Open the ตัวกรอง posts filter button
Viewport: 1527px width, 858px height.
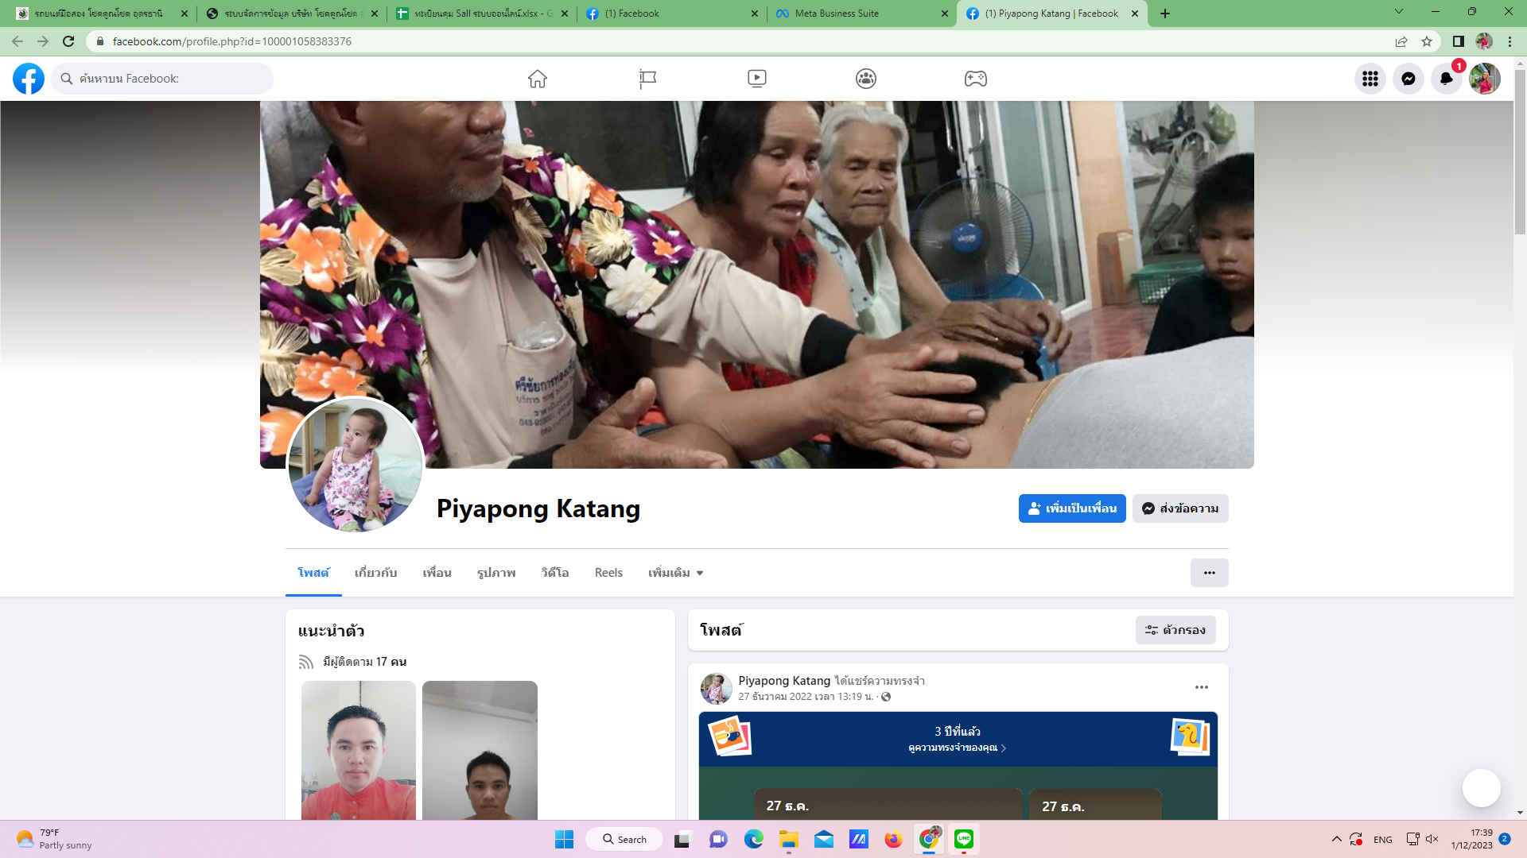[1175, 630]
